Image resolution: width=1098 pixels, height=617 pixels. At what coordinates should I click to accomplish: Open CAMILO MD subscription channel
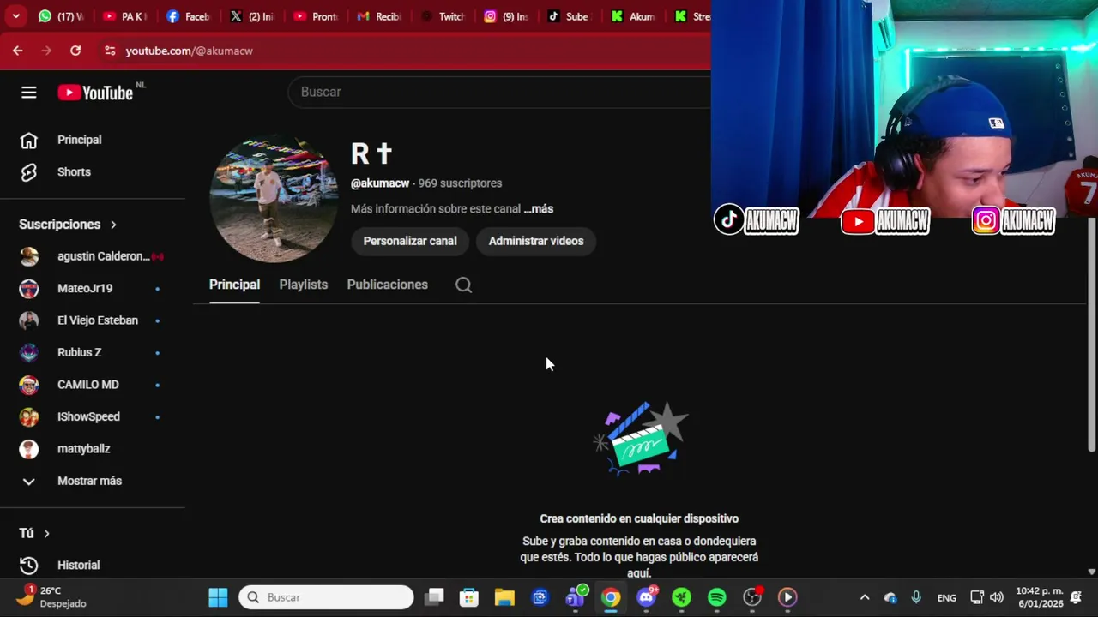point(93,385)
